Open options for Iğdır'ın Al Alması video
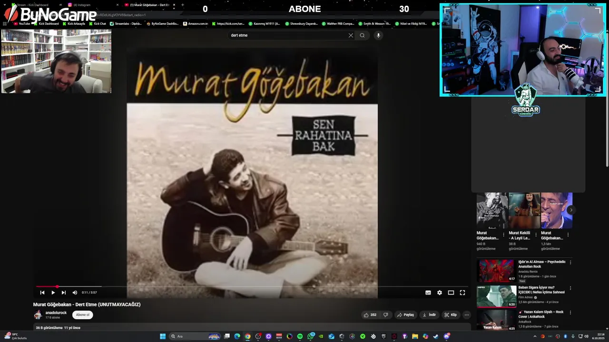The width and height of the screenshot is (609, 342). tap(570, 262)
